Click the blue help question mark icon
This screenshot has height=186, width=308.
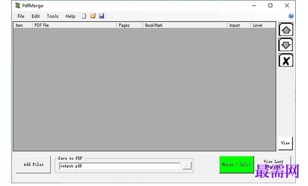coord(291,16)
